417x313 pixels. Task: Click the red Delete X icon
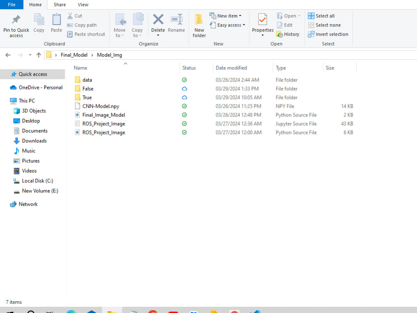point(158,20)
